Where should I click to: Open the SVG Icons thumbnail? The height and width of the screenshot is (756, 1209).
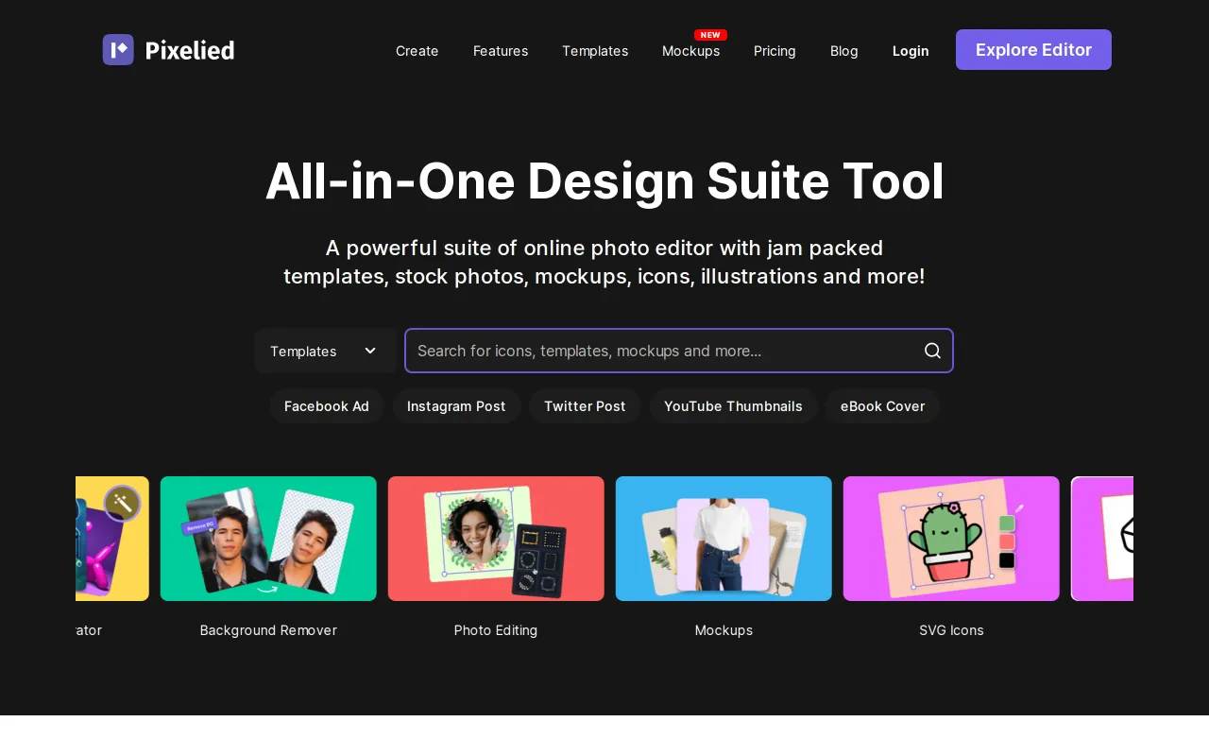(x=951, y=539)
